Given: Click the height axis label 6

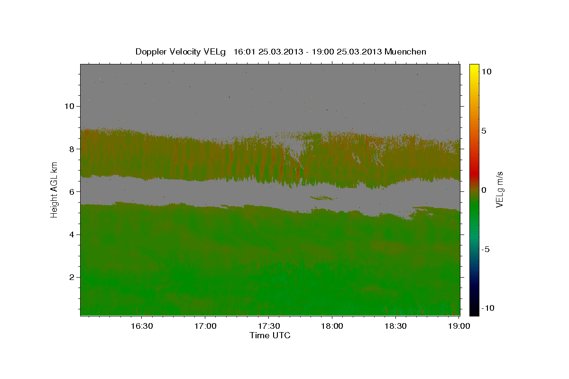Looking at the screenshot, I should [x=73, y=191].
